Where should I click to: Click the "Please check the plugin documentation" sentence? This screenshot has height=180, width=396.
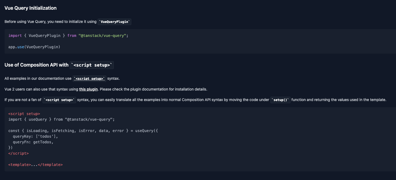pyautogui.click(x=153, y=89)
